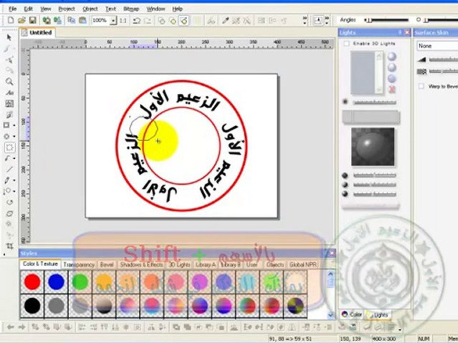Delete light with red X icon
458x343 pixels.
click(x=392, y=89)
